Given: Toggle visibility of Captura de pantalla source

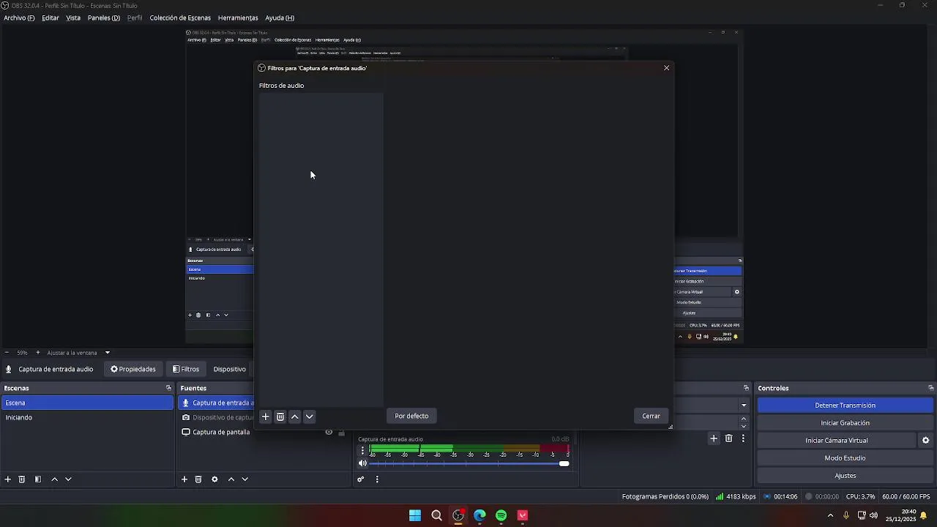Looking at the screenshot, I should click(x=329, y=433).
